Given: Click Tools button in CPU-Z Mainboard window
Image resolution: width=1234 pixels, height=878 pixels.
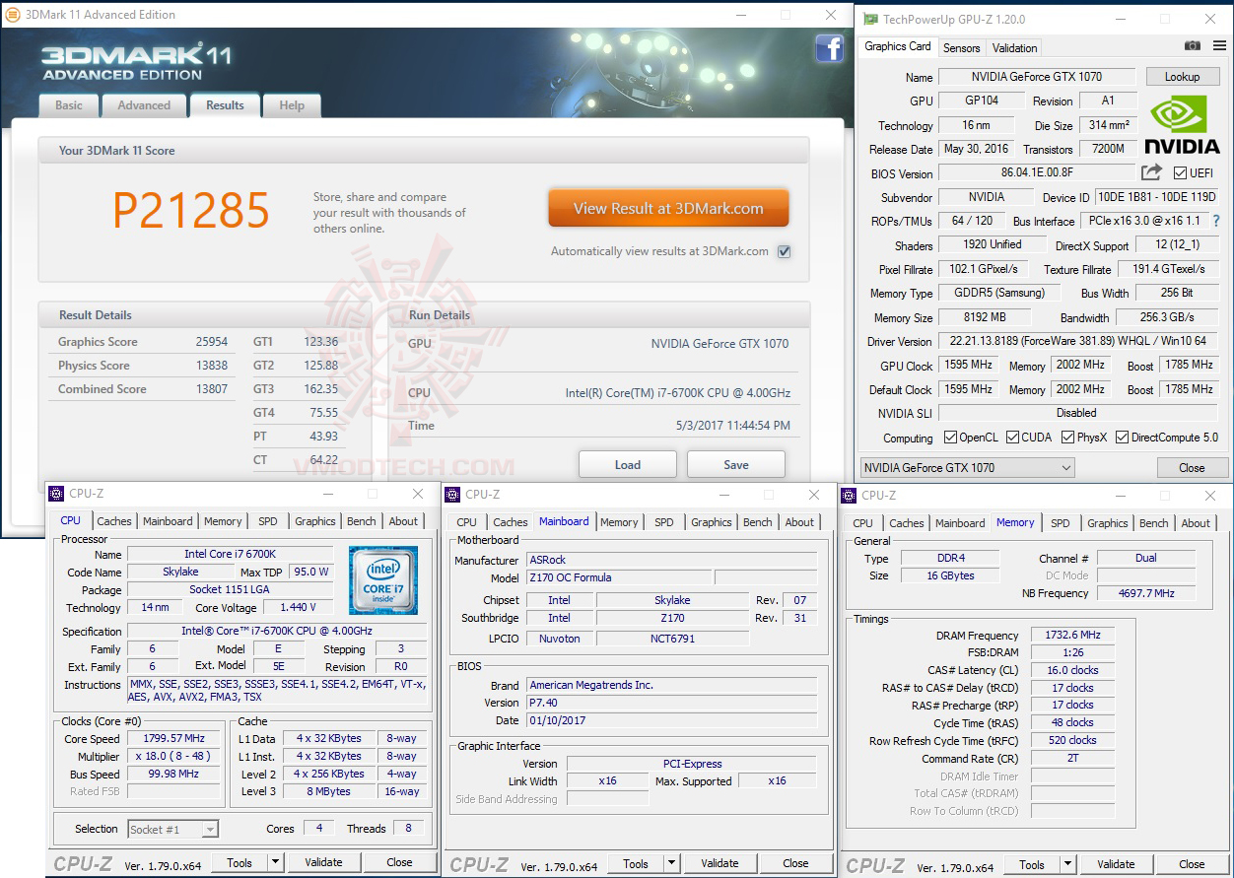Looking at the screenshot, I should [x=636, y=863].
